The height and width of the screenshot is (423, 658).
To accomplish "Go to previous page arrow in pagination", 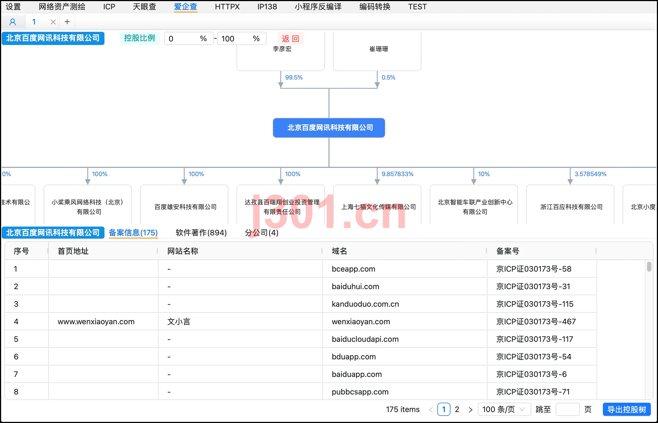I will coord(431,410).
